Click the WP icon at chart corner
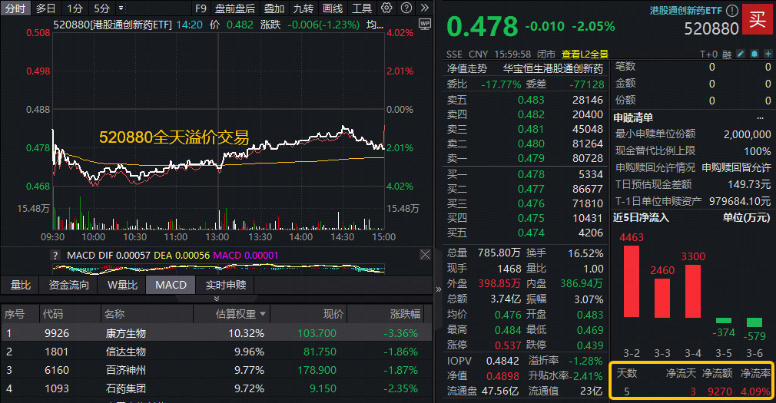The image size is (776, 403). [x=424, y=24]
